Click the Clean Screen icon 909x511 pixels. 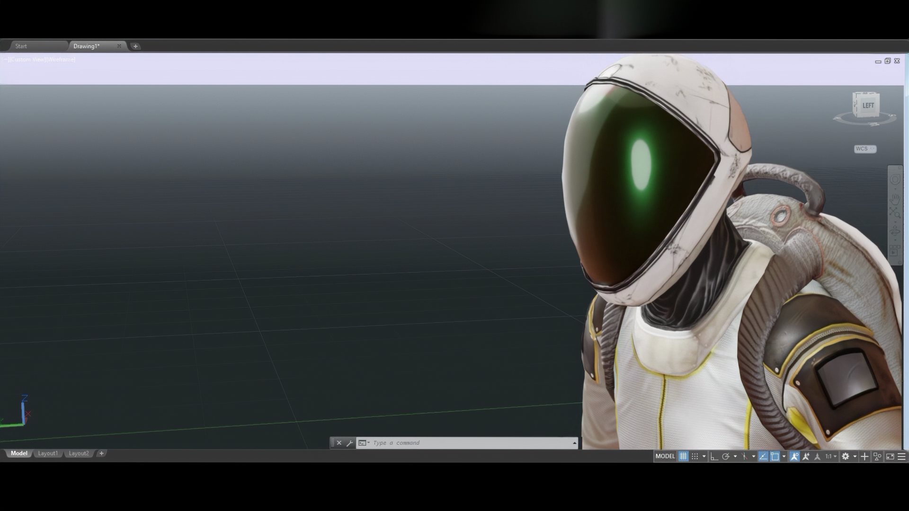tap(890, 456)
